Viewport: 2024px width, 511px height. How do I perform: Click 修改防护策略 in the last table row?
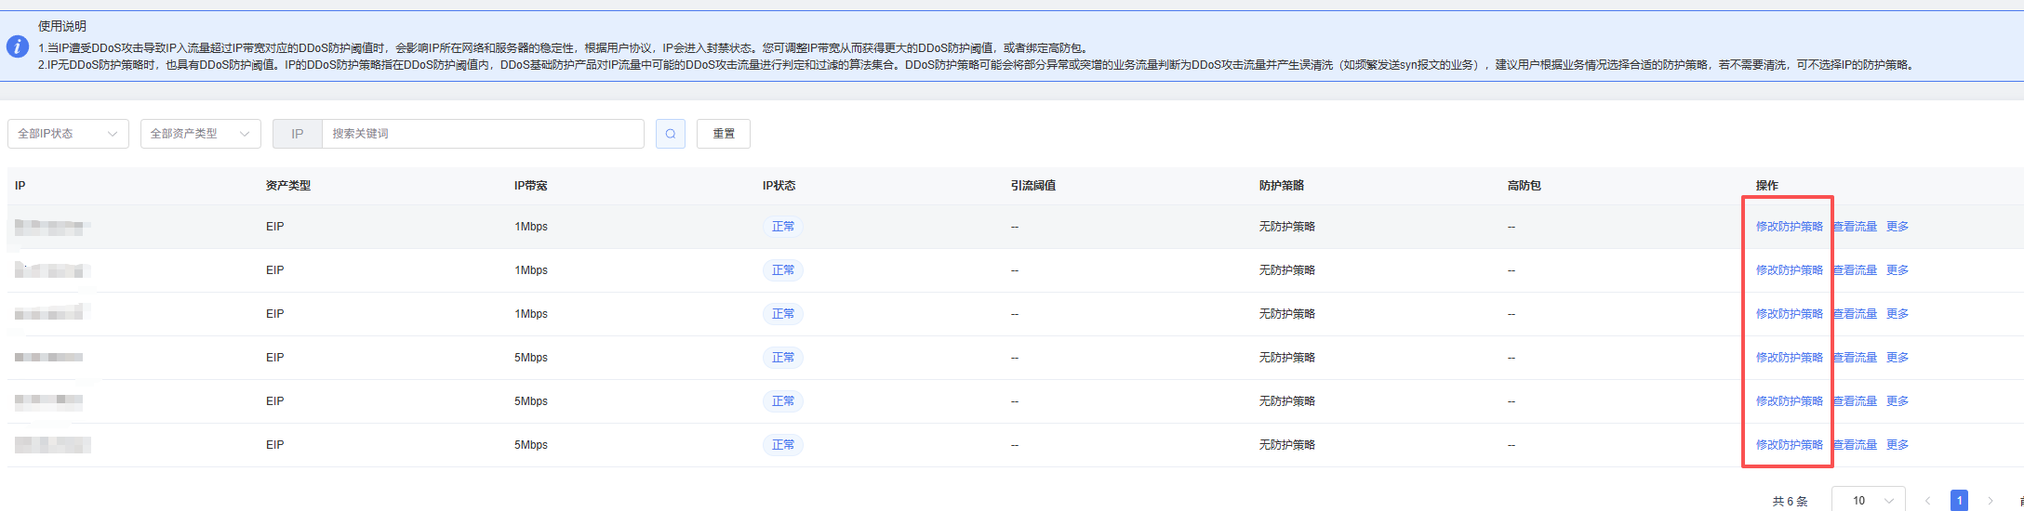coord(1789,445)
